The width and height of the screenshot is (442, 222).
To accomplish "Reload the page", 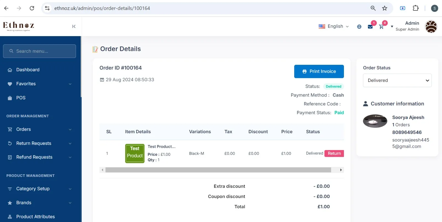I will [x=32, y=8].
